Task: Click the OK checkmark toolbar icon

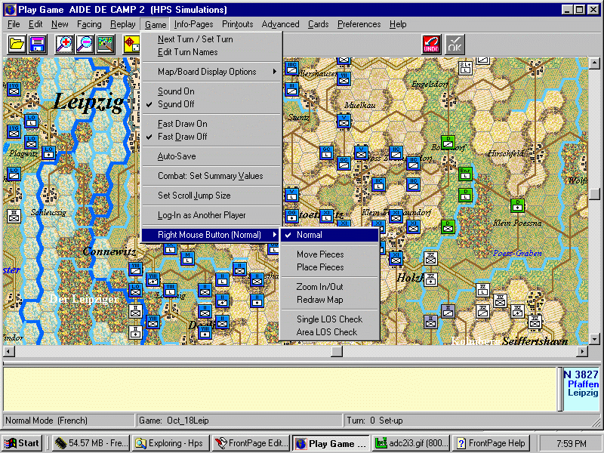Action: 455,45
